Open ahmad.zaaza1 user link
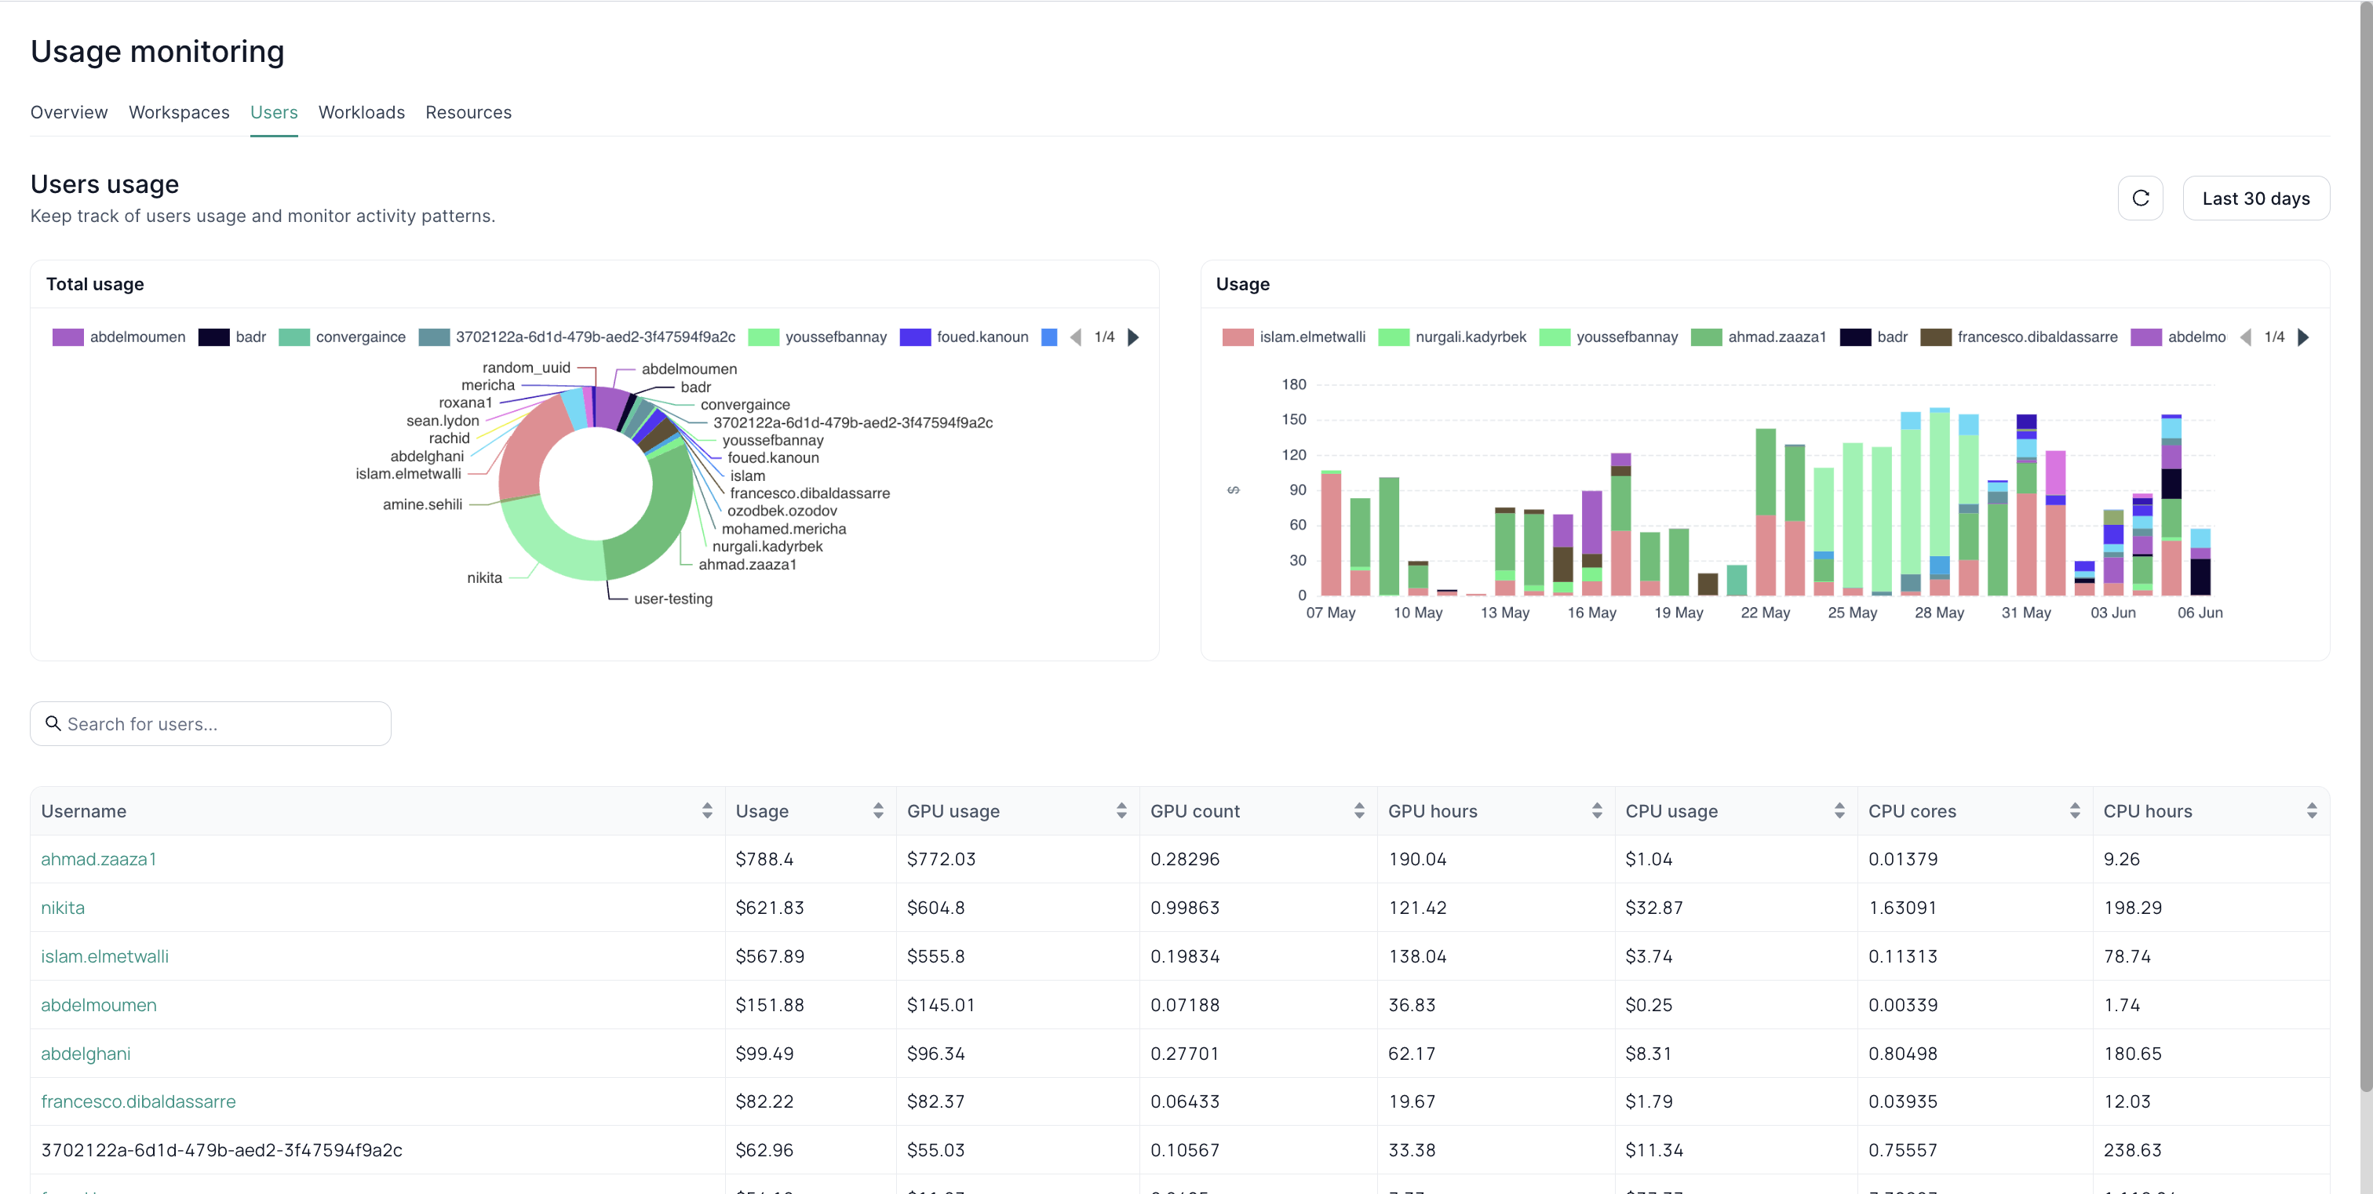The width and height of the screenshot is (2373, 1194). point(99,859)
